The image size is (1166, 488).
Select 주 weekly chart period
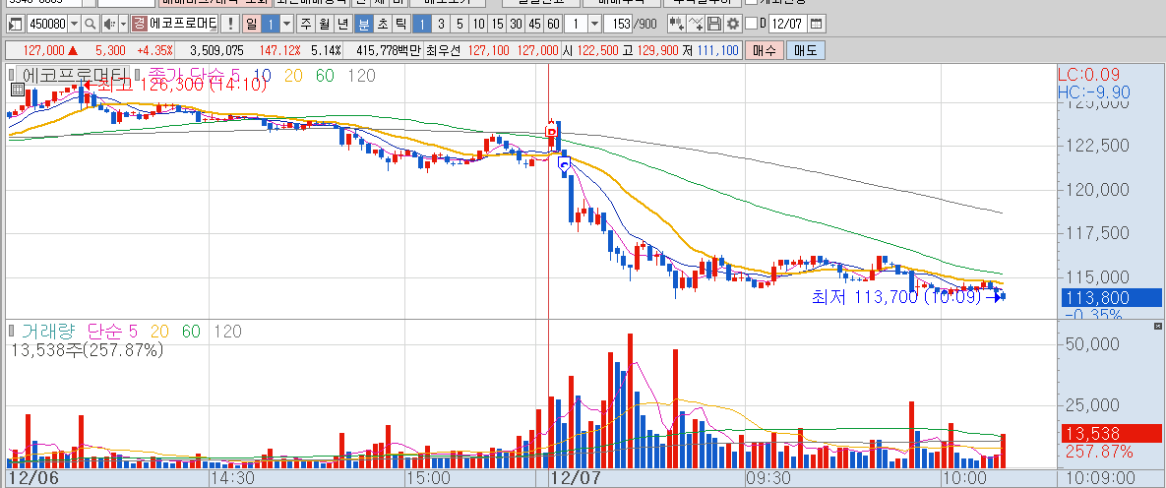[306, 24]
